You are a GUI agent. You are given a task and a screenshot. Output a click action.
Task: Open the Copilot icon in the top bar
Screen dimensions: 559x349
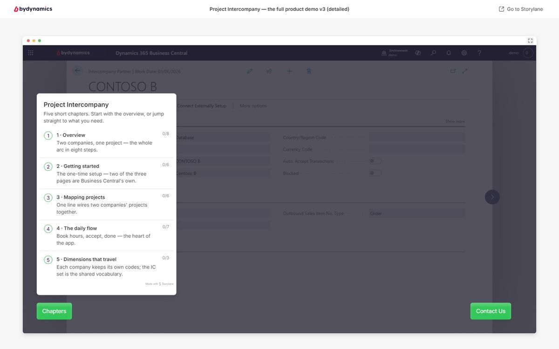(x=418, y=53)
